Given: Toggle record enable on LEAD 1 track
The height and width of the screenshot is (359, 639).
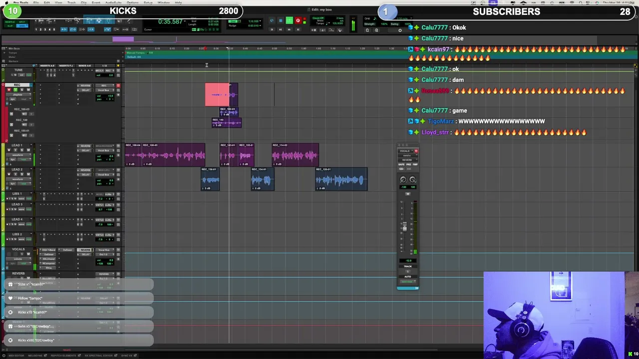Looking at the screenshot, I should pos(9,150).
